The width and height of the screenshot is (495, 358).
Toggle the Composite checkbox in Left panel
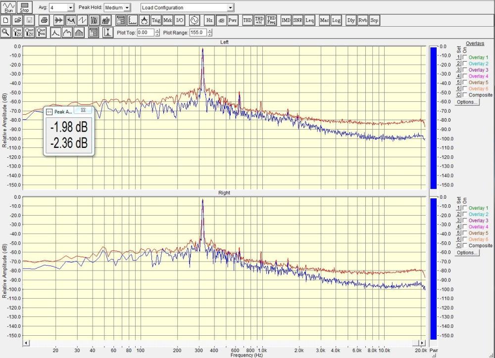[x=465, y=95]
